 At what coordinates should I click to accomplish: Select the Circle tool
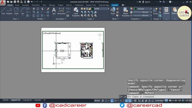coord(16,11)
